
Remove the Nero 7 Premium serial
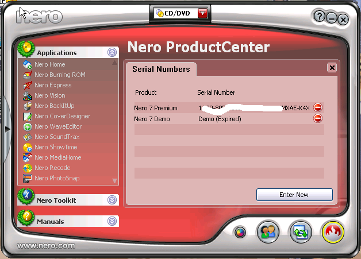[318, 107]
